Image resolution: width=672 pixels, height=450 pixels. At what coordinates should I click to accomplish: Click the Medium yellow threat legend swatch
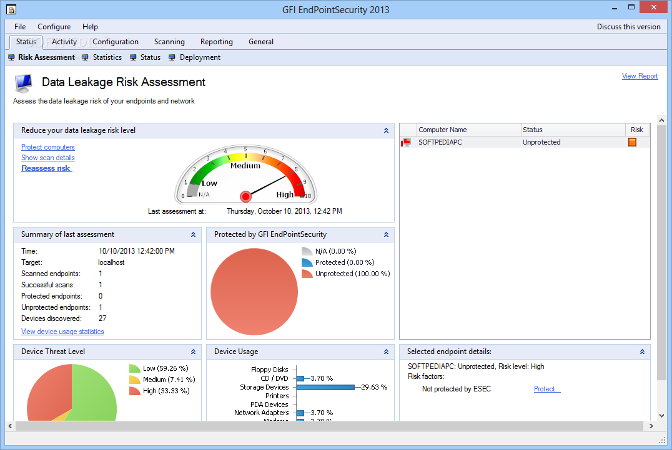click(x=134, y=380)
